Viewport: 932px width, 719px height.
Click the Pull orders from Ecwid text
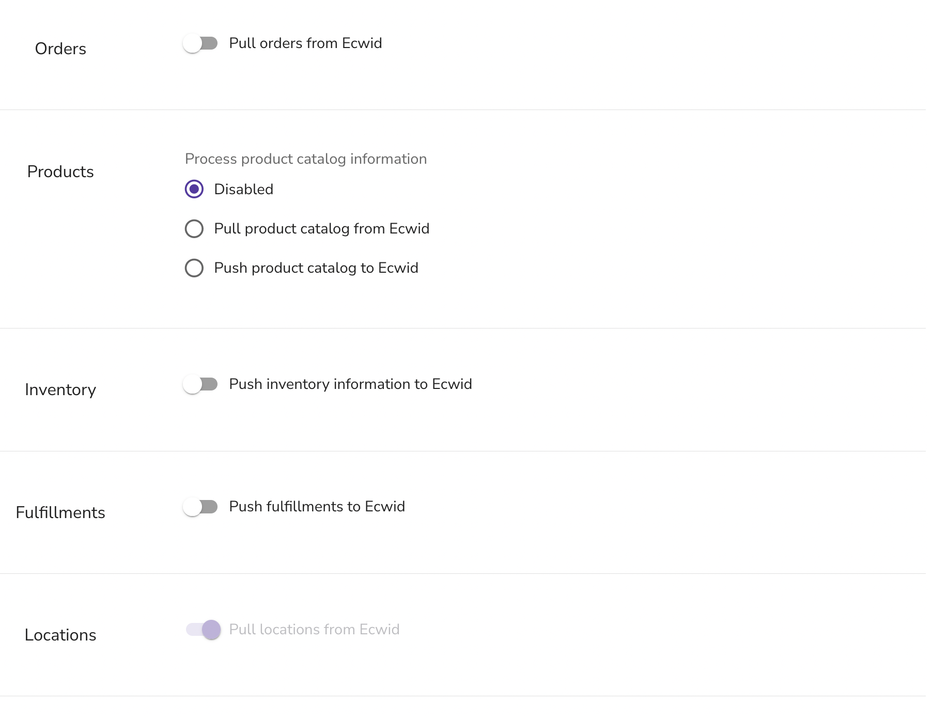(x=306, y=43)
